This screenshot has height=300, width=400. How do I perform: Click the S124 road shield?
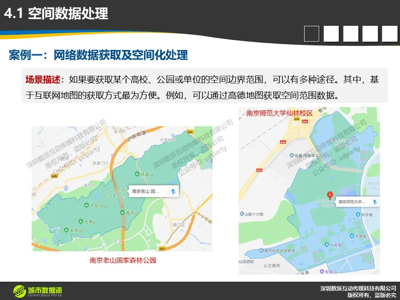pos(162,248)
